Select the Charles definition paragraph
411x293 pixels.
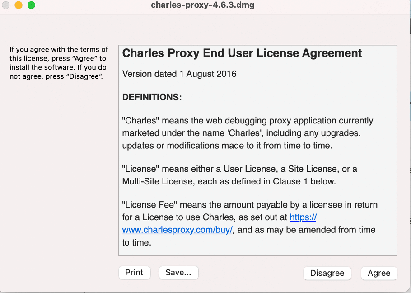point(248,133)
